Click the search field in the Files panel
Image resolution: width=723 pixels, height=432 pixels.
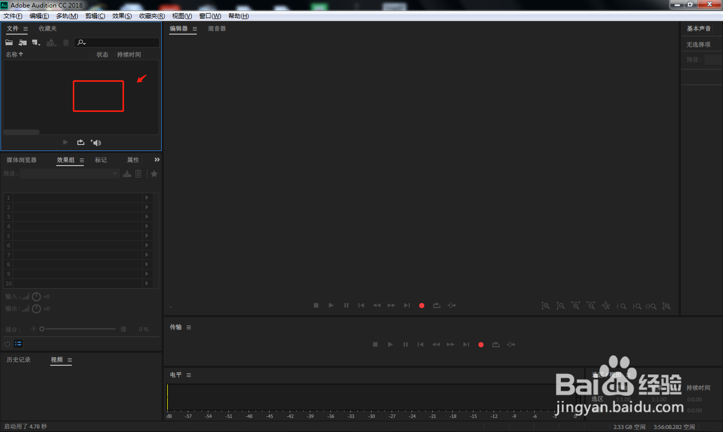tap(117, 43)
